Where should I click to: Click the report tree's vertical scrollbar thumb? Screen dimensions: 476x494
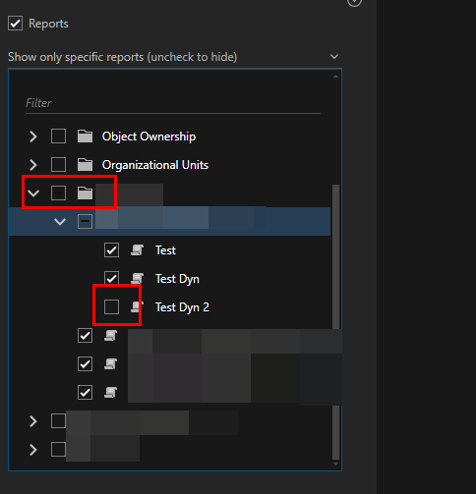335,322
